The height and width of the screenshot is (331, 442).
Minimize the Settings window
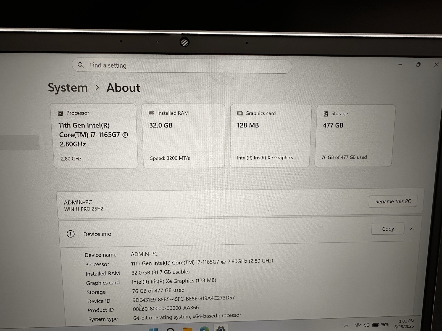click(400, 64)
